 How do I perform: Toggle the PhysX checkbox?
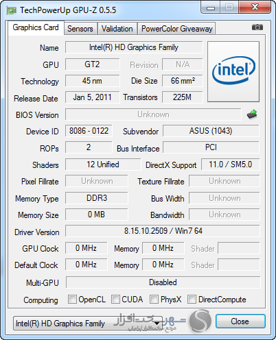click(x=154, y=299)
